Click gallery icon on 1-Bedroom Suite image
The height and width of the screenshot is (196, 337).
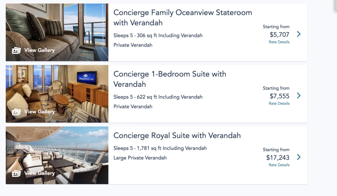point(16,112)
